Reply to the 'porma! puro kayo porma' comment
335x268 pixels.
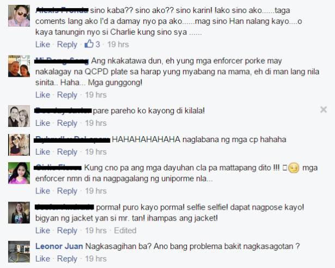tap(67, 230)
